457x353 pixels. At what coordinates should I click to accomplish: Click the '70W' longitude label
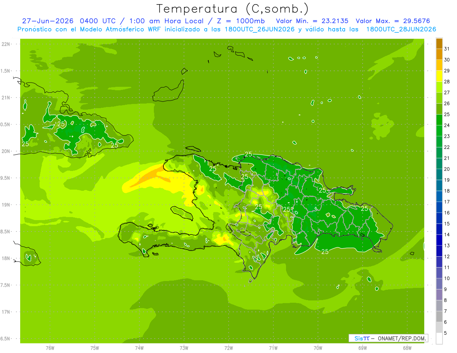click(x=318, y=348)
